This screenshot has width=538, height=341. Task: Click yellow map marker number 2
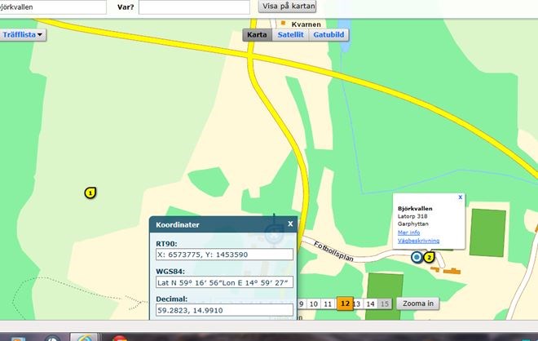coord(430,257)
